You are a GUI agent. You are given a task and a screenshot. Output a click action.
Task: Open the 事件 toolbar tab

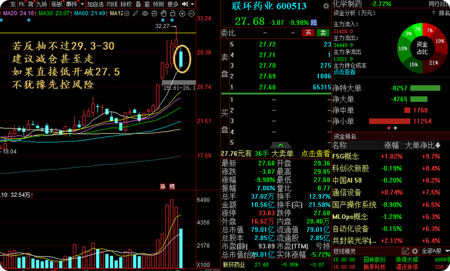[71, 4]
